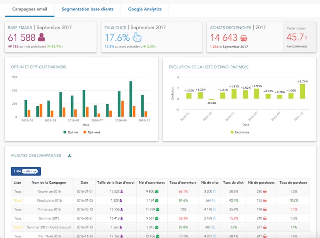Viewport: 320px width, 238px height.
Task: Click the envelope icon next to 9 567
Action: 157,218
